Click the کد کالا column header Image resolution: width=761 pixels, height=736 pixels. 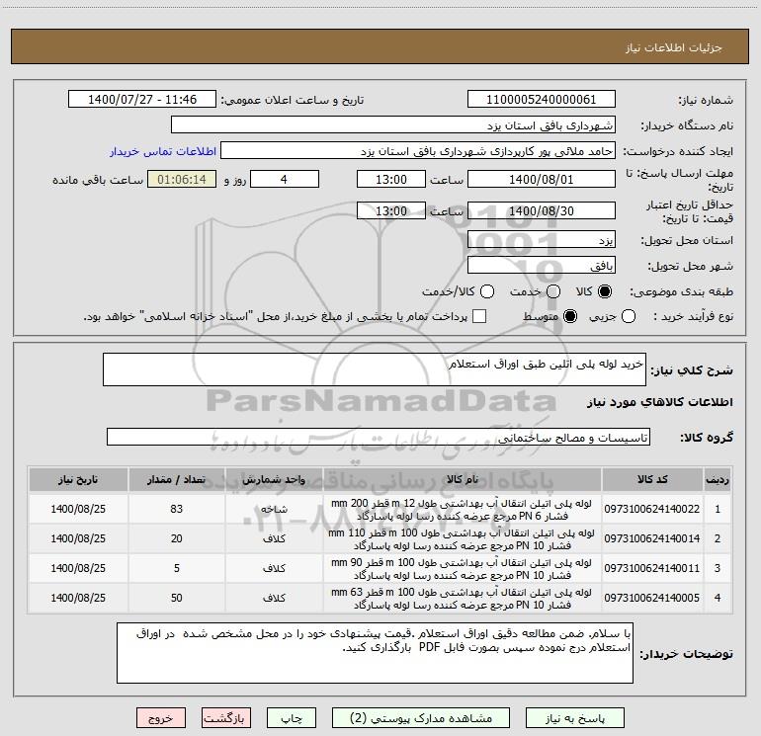(x=652, y=479)
